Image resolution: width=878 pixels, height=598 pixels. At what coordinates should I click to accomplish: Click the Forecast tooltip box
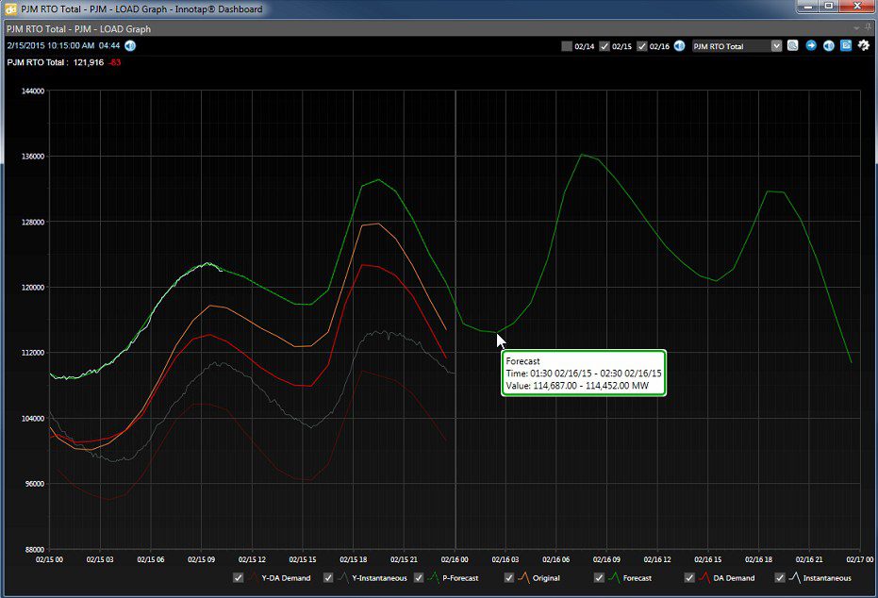click(x=584, y=373)
